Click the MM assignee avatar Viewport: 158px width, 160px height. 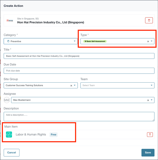[x=7, y=100]
